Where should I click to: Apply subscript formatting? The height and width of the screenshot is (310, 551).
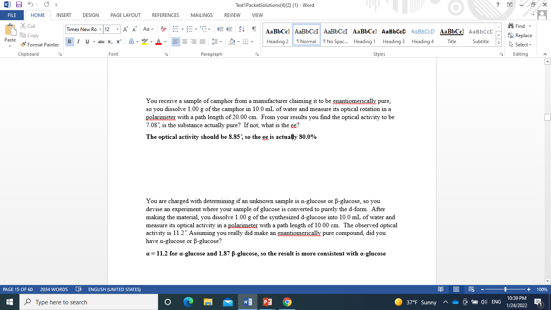(111, 42)
